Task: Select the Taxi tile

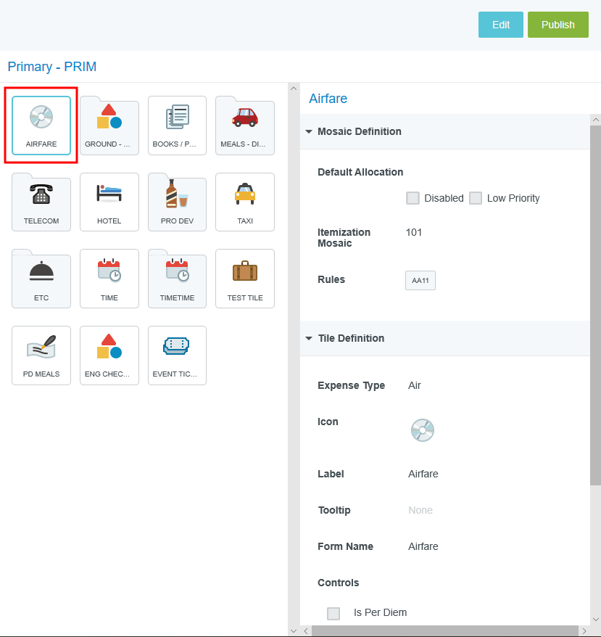Action: pyautogui.click(x=245, y=202)
